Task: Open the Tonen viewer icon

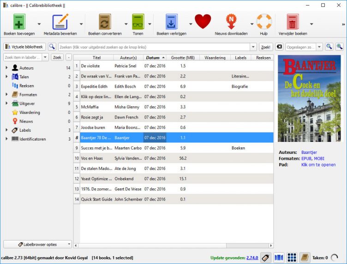Action: click(x=138, y=22)
